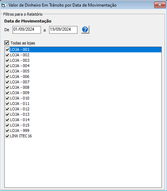This screenshot has height=191, width=167.
Task: Select the LOJA - 007 list entry
Action: click(x=83, y=82)
